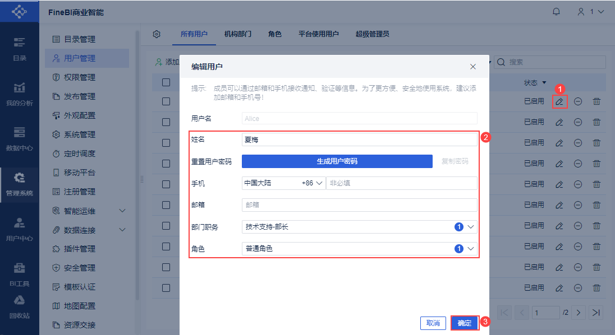This screenshot has width=615, height=335.
Task: Open 管理系统 in left navigation bar
Action: click(x=19, y=184)
